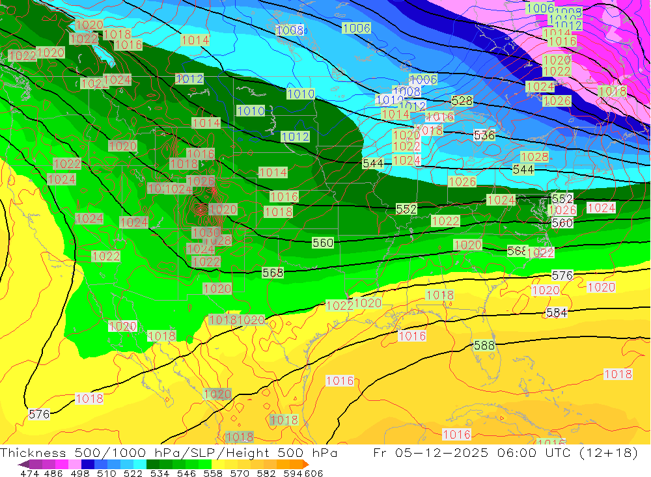The height and width of the screenshot is (477, 651).
Task: Click the legend value 534
Action: 160,473
